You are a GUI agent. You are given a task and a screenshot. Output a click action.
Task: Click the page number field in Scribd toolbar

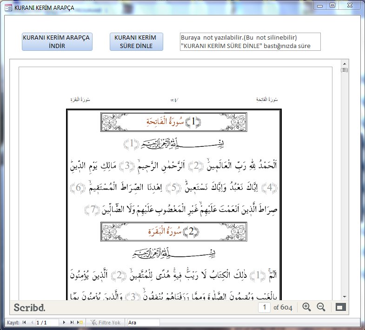[x=265, y=307]
